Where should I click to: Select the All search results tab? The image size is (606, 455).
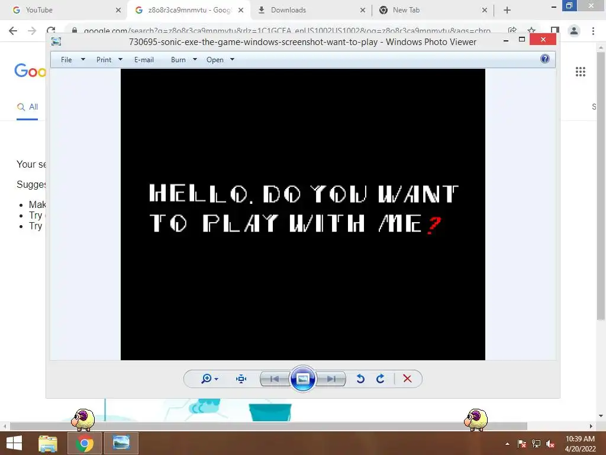point(27,107)
